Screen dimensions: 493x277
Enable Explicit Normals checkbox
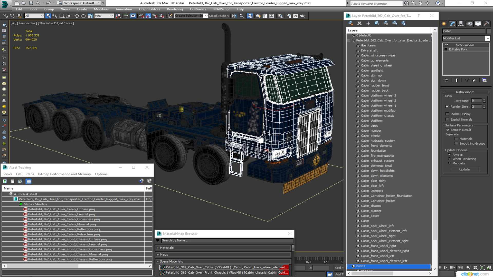coord(447,120)
